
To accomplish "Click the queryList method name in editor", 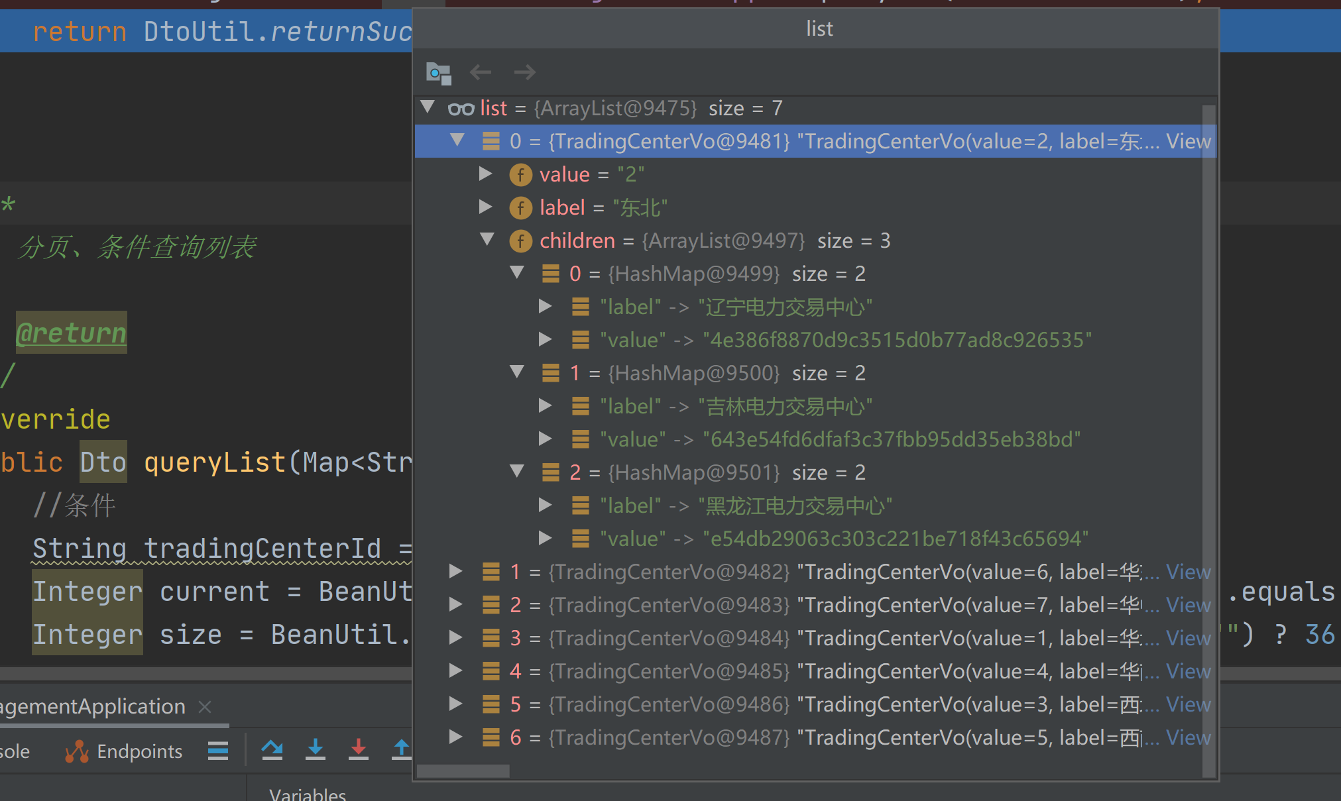I will pos(215,462).
